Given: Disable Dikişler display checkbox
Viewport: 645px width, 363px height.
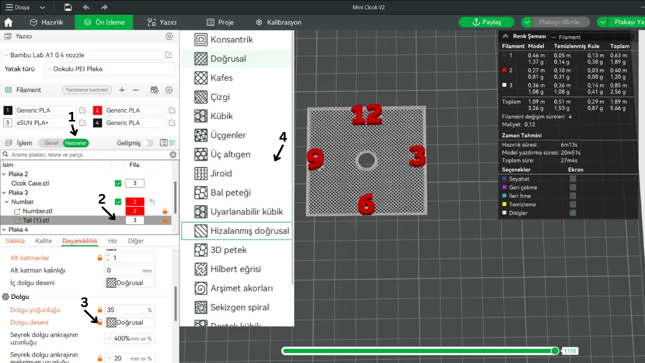Looking at the screenshot, I should (572, 213).
